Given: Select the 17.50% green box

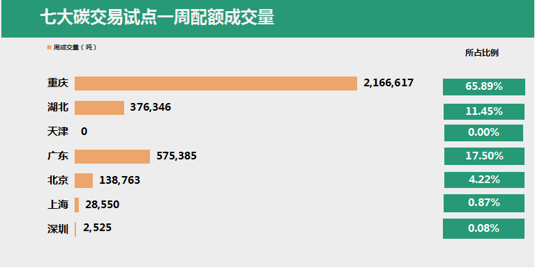Looking at the screenshot, I should 484,157.
